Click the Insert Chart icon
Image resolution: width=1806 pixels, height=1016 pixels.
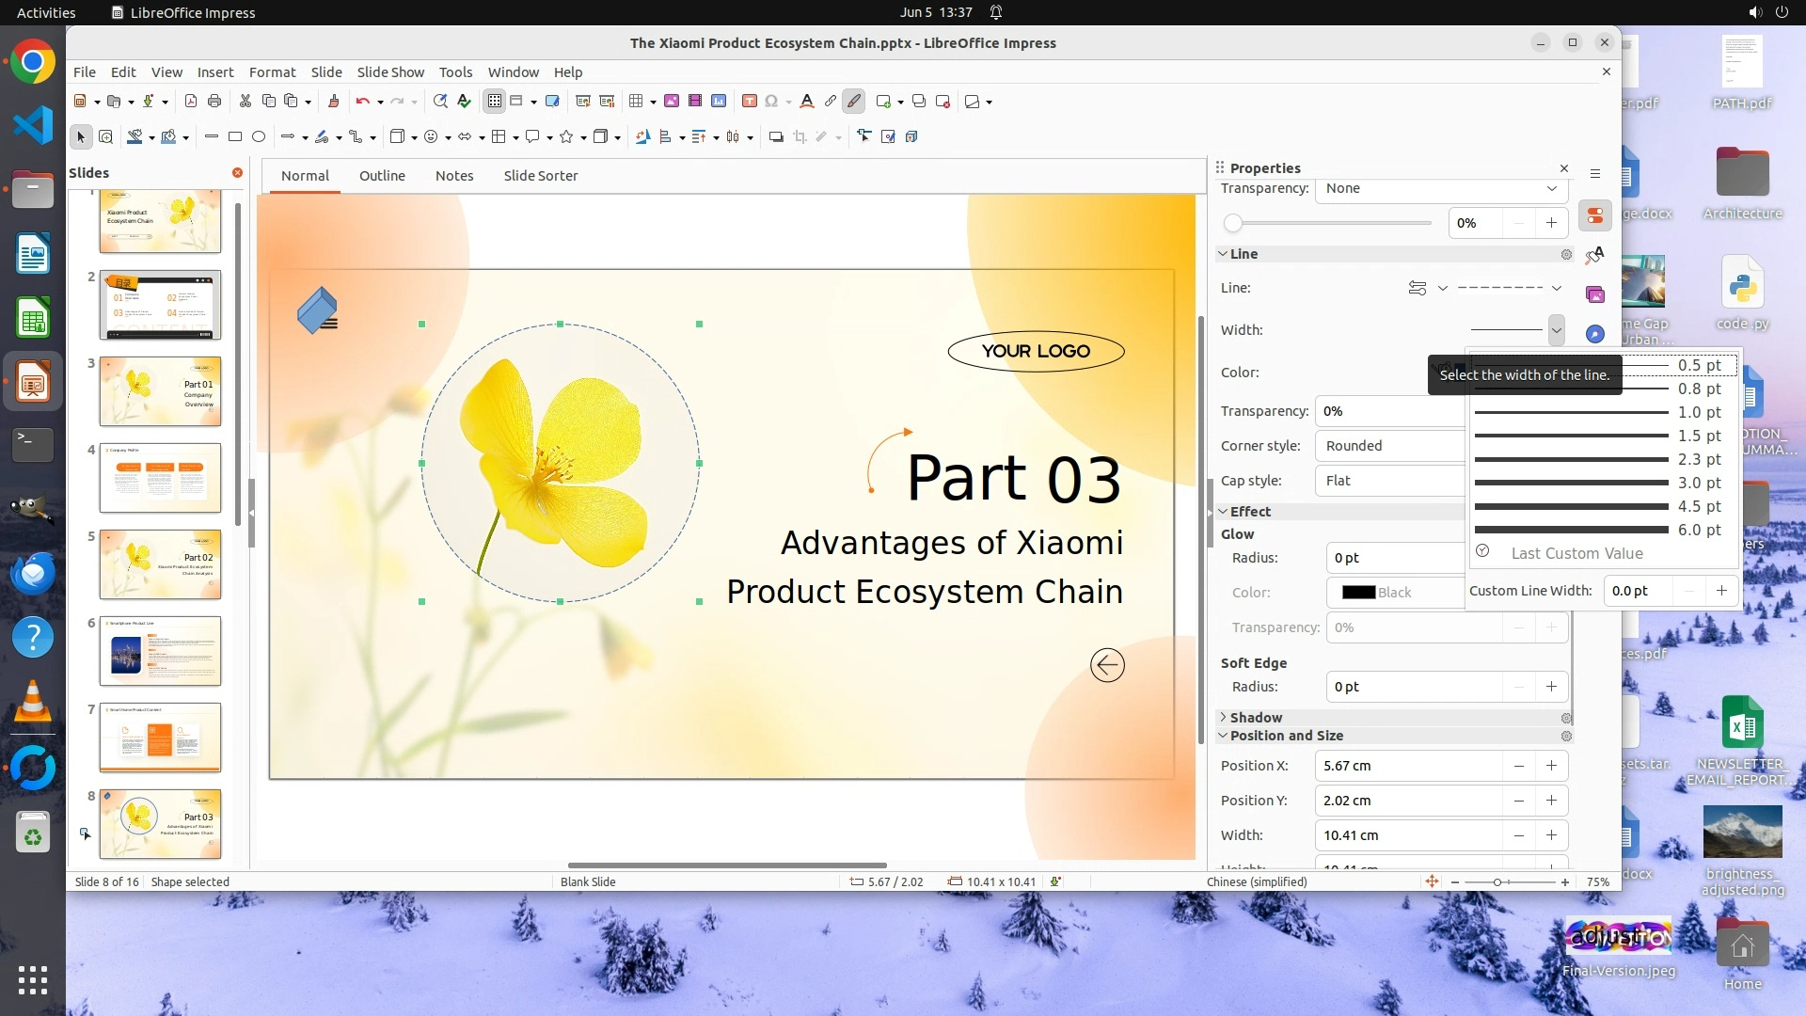point(719,102)
